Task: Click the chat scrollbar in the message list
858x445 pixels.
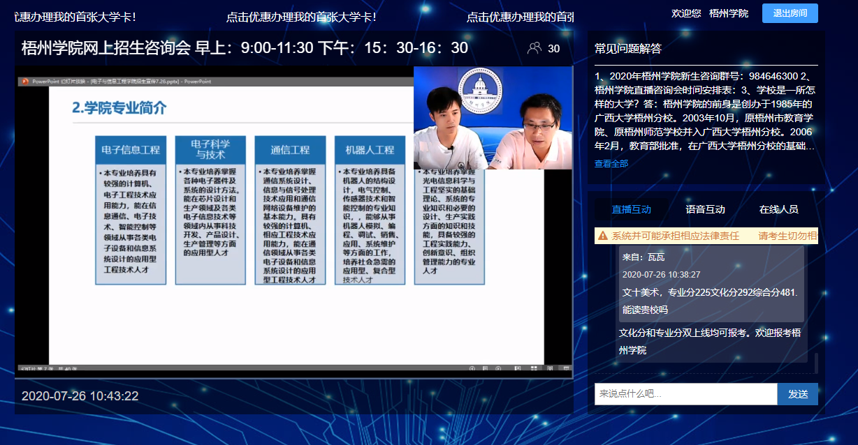Action: tap(815, 363)
